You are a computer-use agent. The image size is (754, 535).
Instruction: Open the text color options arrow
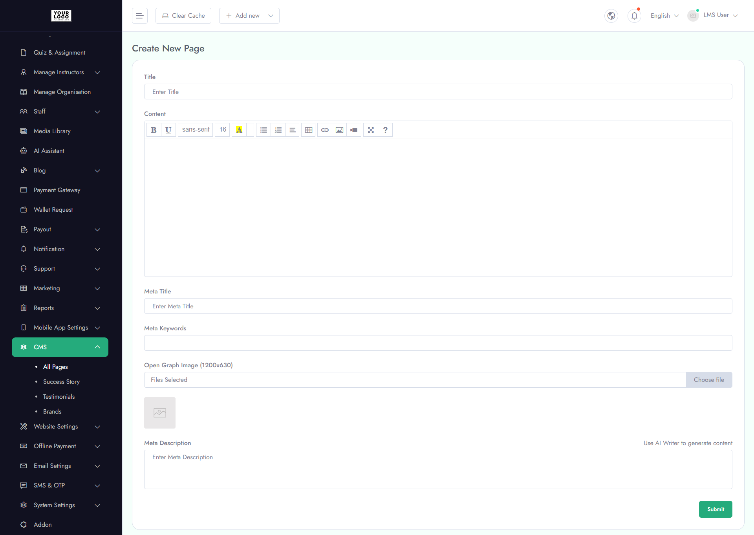(x=250, y=130)
